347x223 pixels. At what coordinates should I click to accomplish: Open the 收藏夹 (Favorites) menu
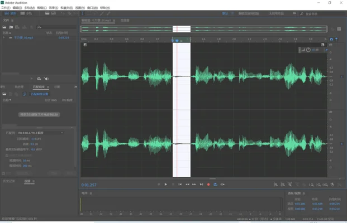[x=66, y=8]
